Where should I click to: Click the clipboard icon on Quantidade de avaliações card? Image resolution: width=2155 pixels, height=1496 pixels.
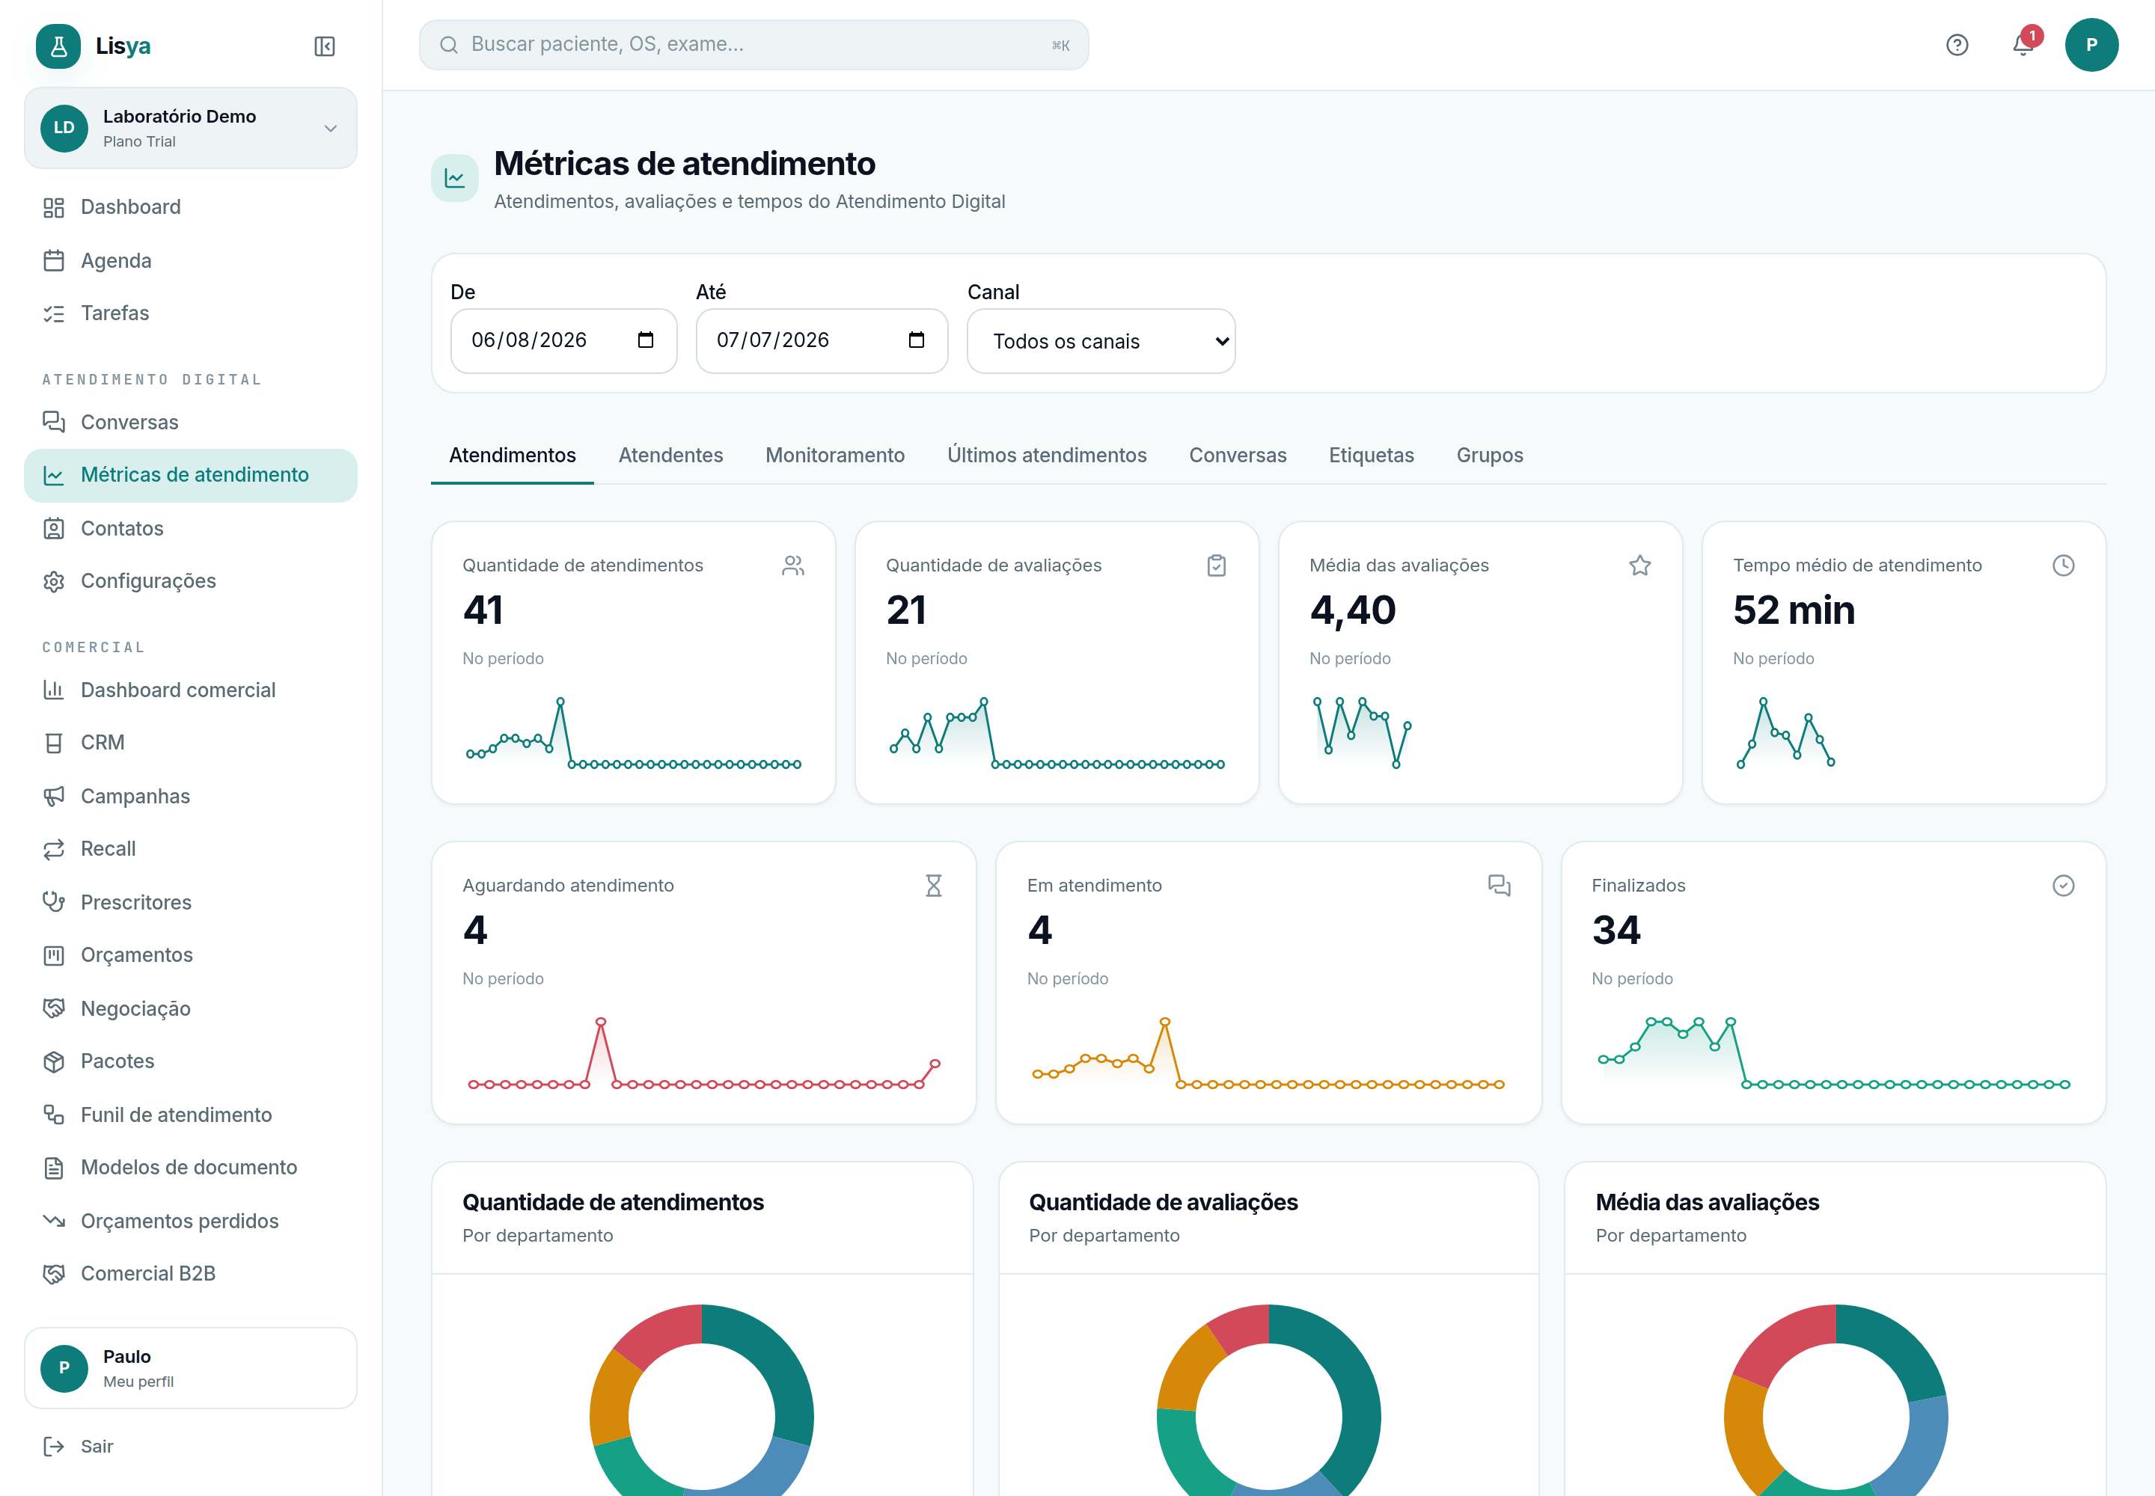(x=1216, y=565)
